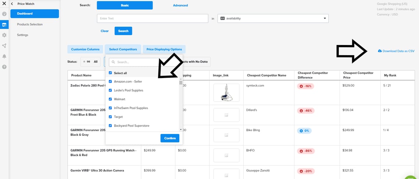Click the -86% difference badge
Viewport: 419px width, 179px height.
(306, 151)
